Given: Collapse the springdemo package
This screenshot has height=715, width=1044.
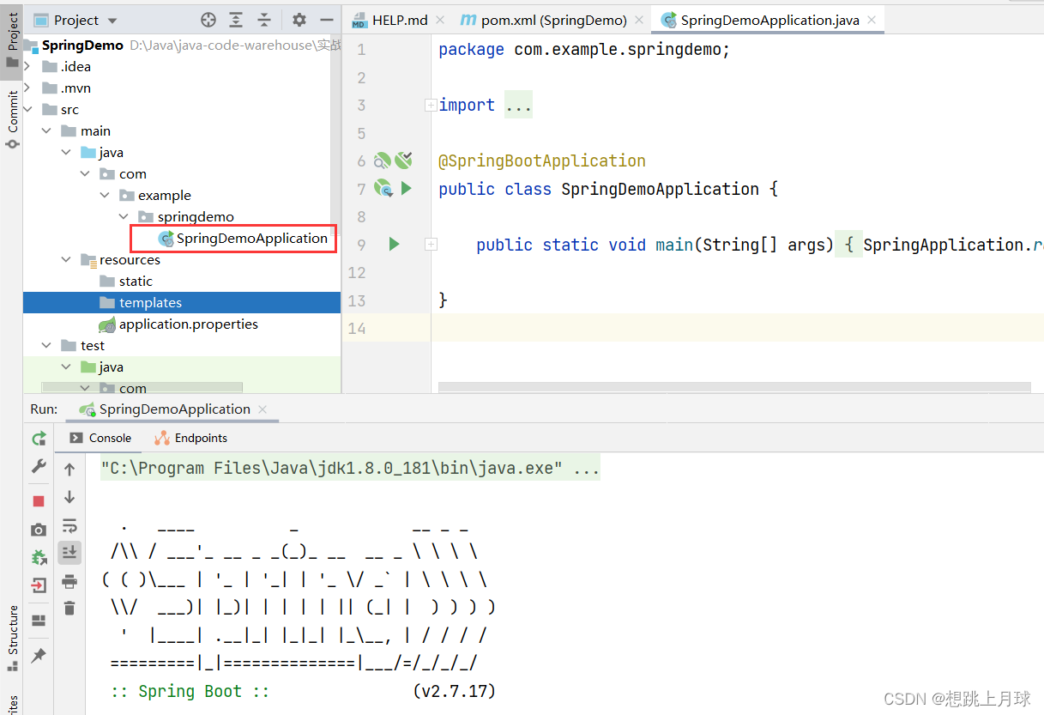Looking at the screenshot, I should [x=124, y=216].
